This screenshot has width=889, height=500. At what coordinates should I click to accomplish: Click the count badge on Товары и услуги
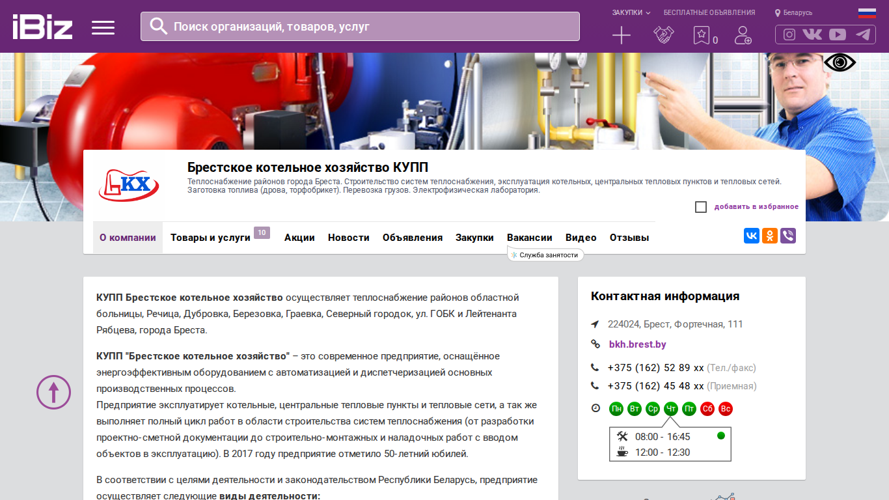point(262,232)
